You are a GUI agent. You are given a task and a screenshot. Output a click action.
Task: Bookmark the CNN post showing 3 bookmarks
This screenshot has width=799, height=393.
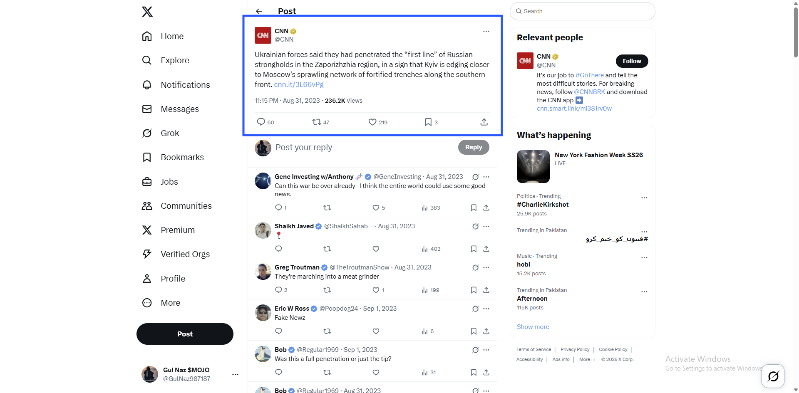[428, 122]
